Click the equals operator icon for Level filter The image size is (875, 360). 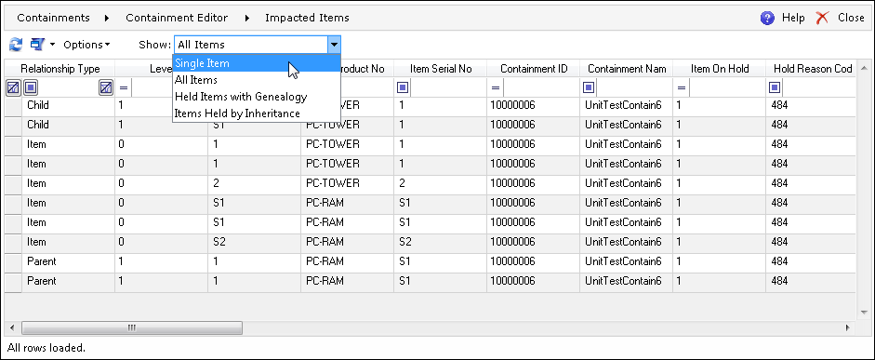(124, 87)
